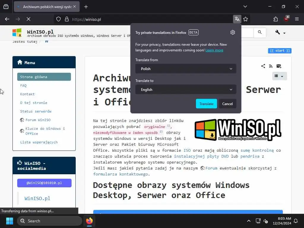Open the pendriva link
Image resolution: width=304 pixels, height=228 pixels.
point(250,156)
